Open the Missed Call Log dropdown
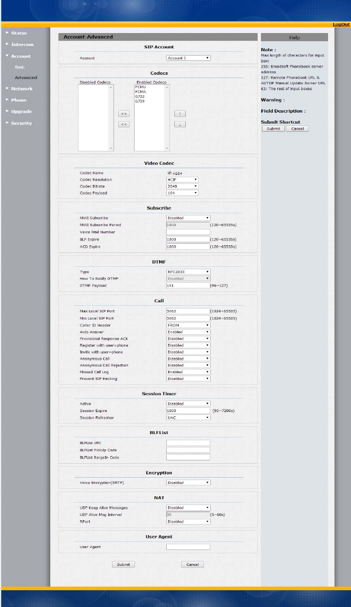 tap(188, 372)
